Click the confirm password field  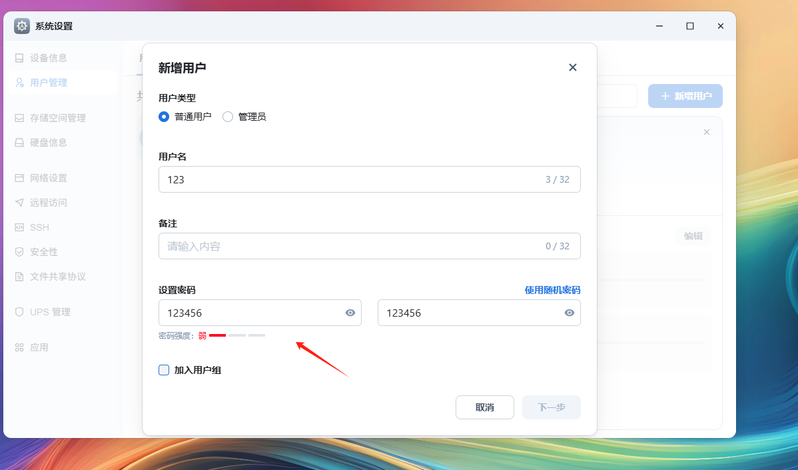click(479, 313)
